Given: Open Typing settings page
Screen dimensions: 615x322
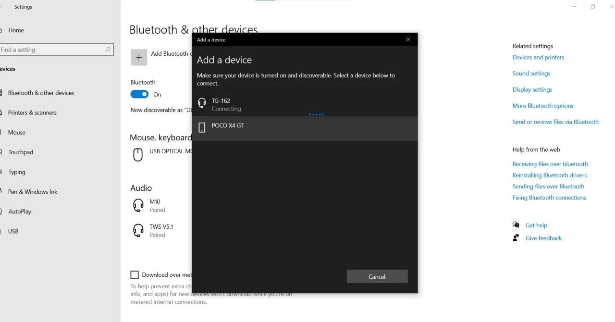Looking at the screenshot, I should [x=17, y=172].
